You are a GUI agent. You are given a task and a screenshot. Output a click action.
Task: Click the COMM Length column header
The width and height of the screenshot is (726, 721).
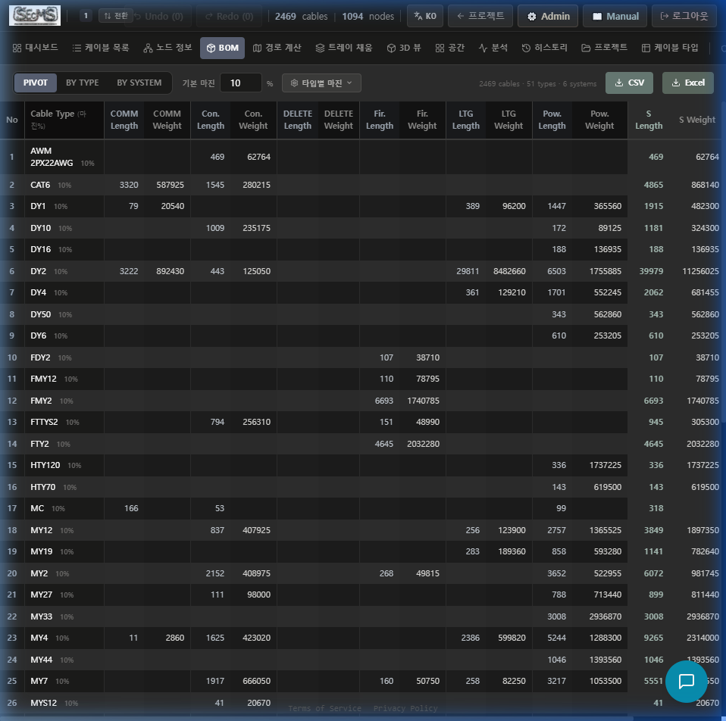tap(124, 120)
